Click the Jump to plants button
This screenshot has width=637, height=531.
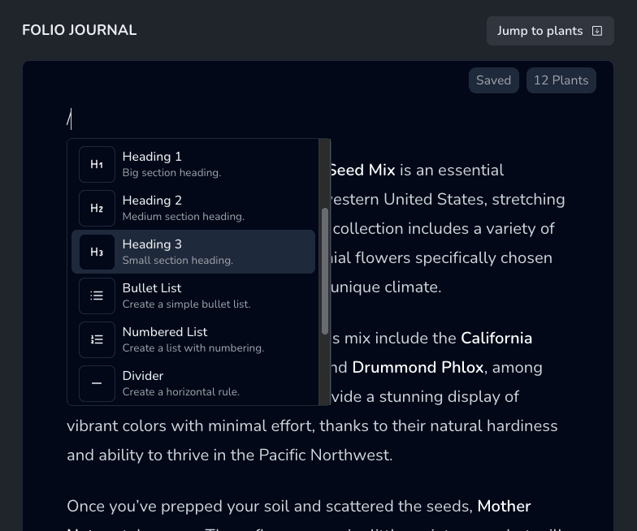(x=550, y=31)
